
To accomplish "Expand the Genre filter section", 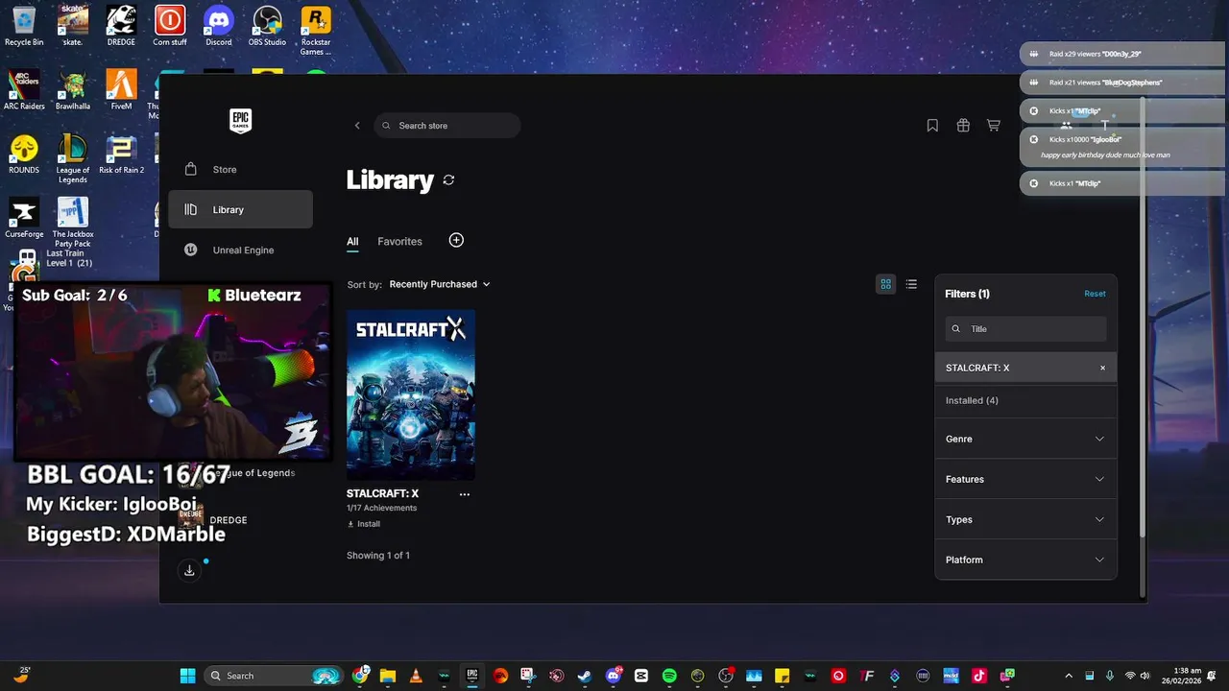I will 1025,439.
